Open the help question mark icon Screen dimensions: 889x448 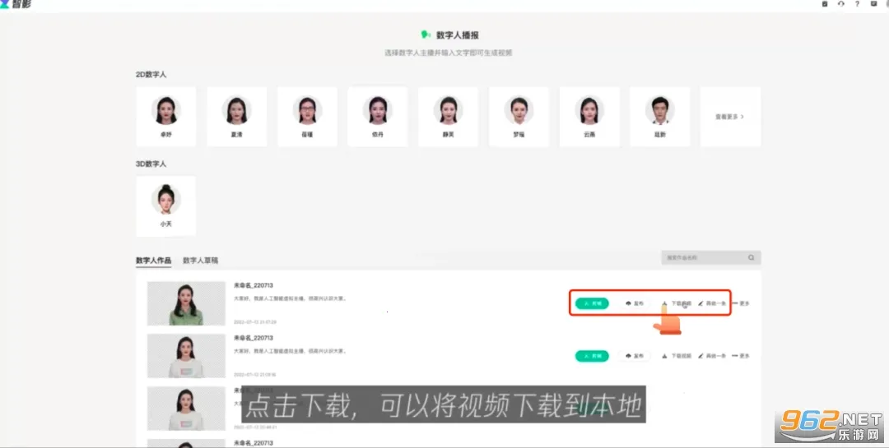tap(857, 3)
